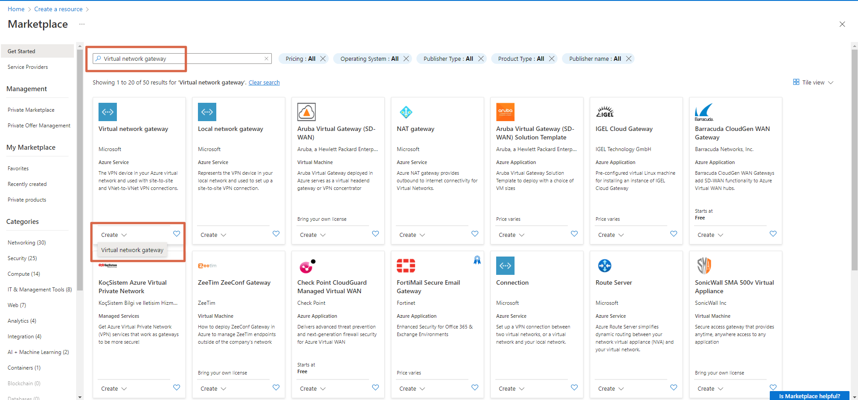Click the award badge on FortiMail card

477,260
